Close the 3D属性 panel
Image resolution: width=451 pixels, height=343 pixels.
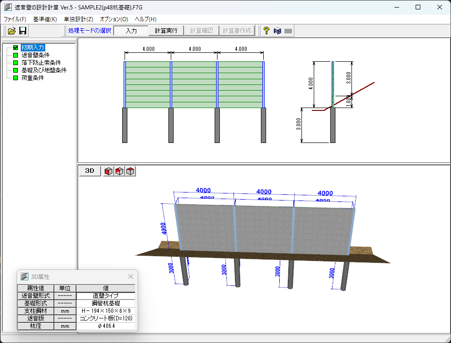(x=131, y=276)
